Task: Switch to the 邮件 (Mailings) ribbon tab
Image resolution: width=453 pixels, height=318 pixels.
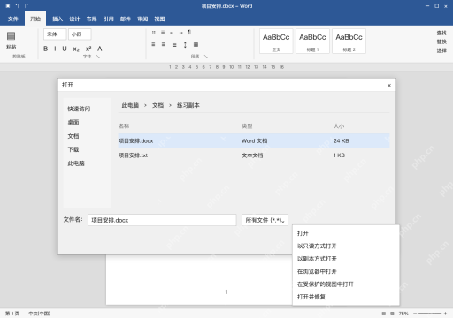Action: tap(126, 19)
